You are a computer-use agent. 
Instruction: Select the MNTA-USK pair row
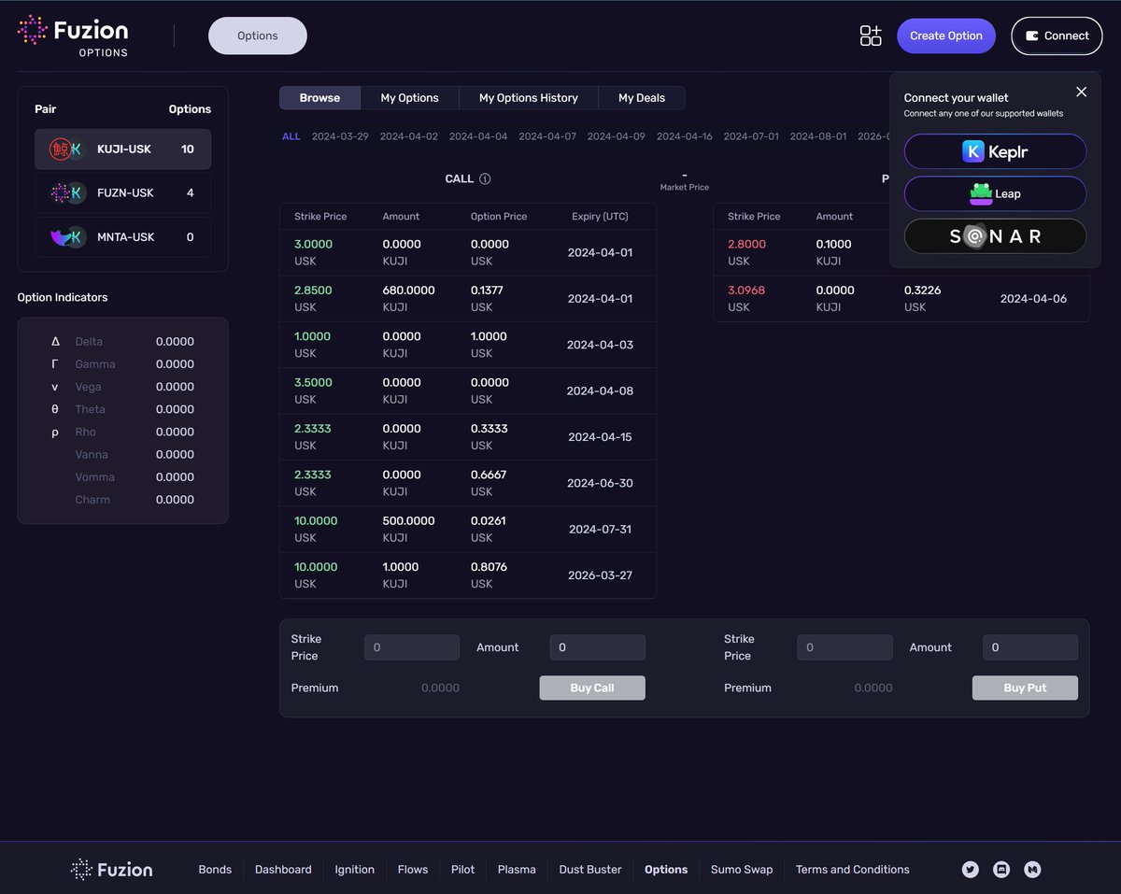click(122, 237)
